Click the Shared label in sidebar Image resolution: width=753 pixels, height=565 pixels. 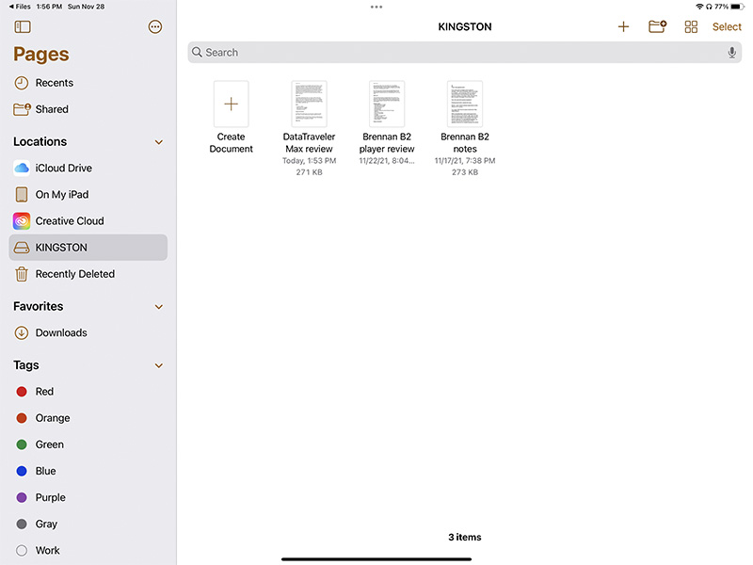[52, 109]
